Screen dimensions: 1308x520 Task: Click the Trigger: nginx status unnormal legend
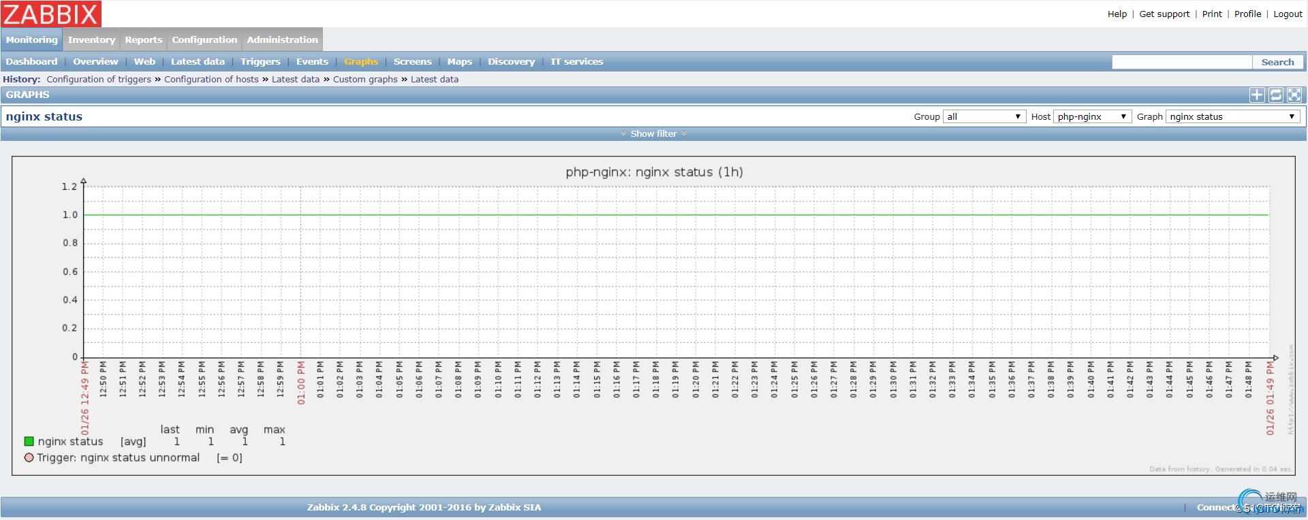click(119, 458)
